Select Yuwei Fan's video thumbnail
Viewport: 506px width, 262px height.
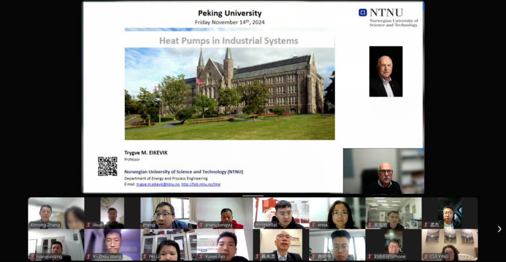pos(224,245)
